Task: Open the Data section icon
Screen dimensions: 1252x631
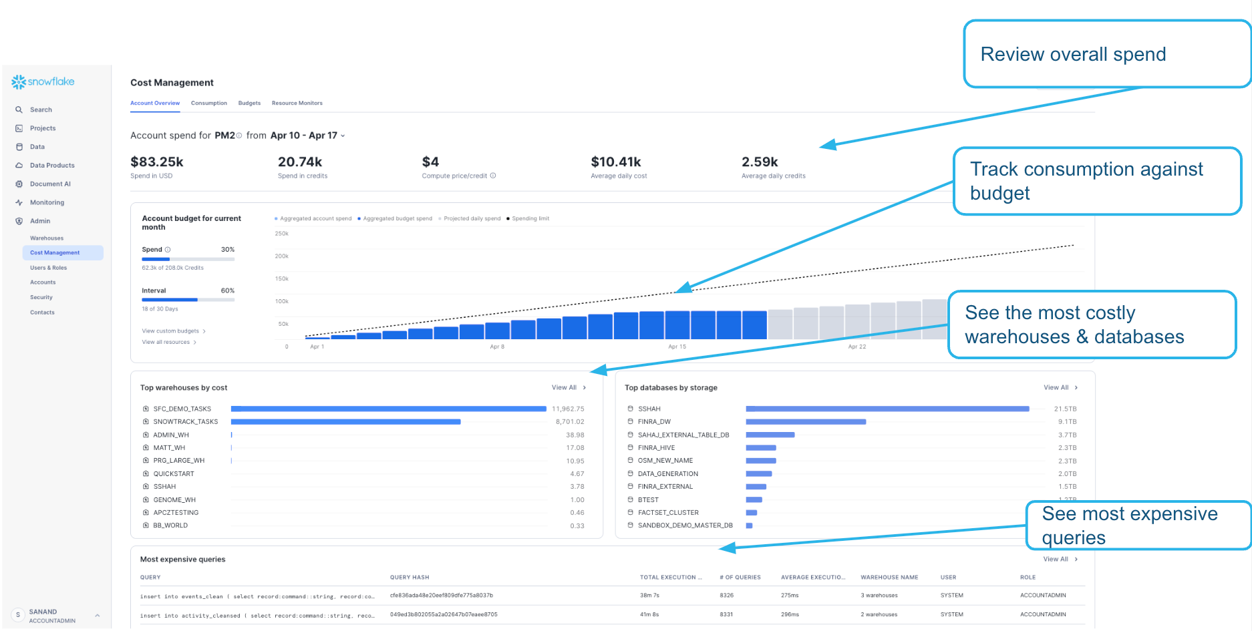Action: pos(19,147)
